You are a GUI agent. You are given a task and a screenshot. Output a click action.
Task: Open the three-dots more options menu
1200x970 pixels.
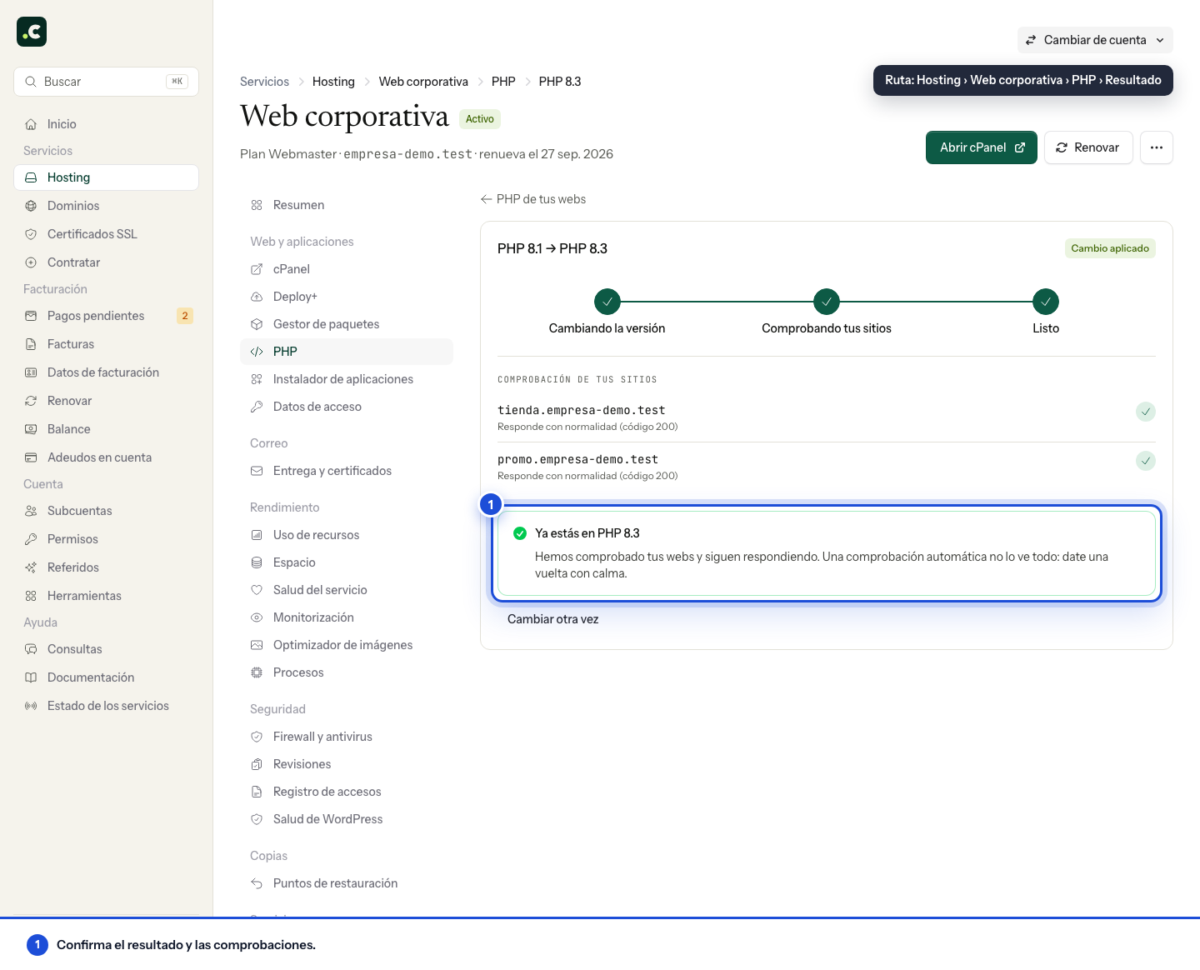[1157, 147]
